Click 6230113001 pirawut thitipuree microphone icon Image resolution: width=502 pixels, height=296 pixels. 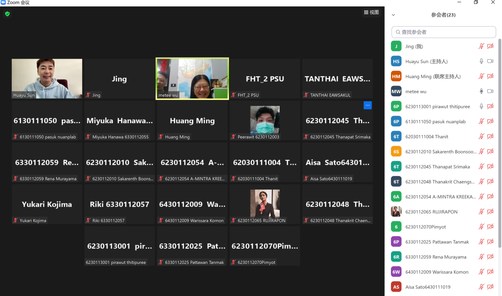(481, 107)
